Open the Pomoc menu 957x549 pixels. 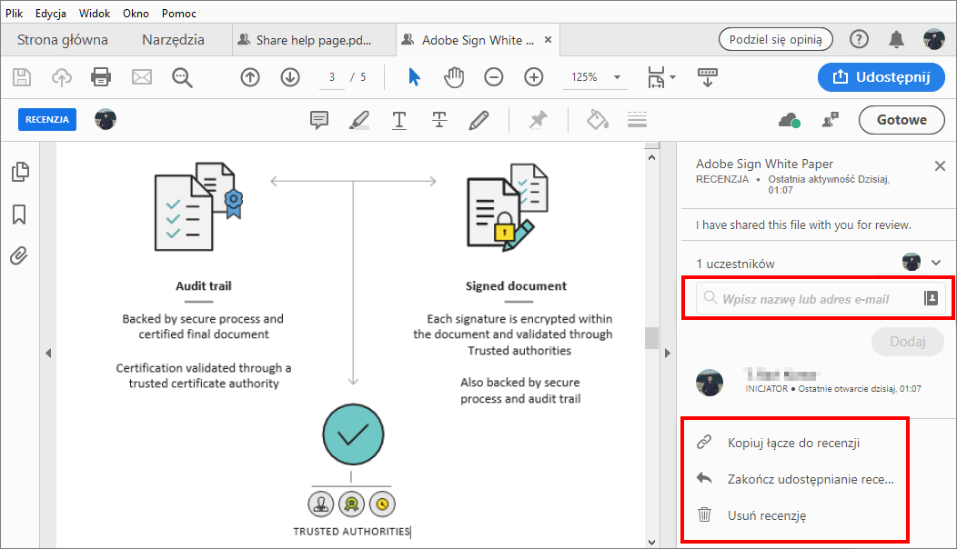point(179,13)
